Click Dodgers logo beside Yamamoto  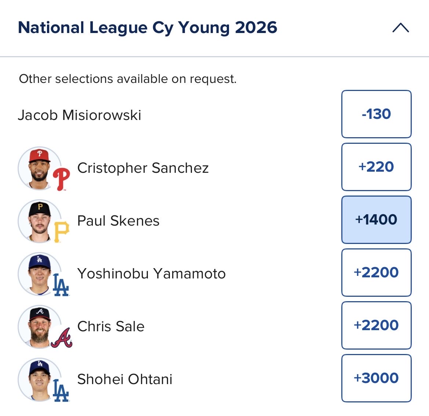61,285
